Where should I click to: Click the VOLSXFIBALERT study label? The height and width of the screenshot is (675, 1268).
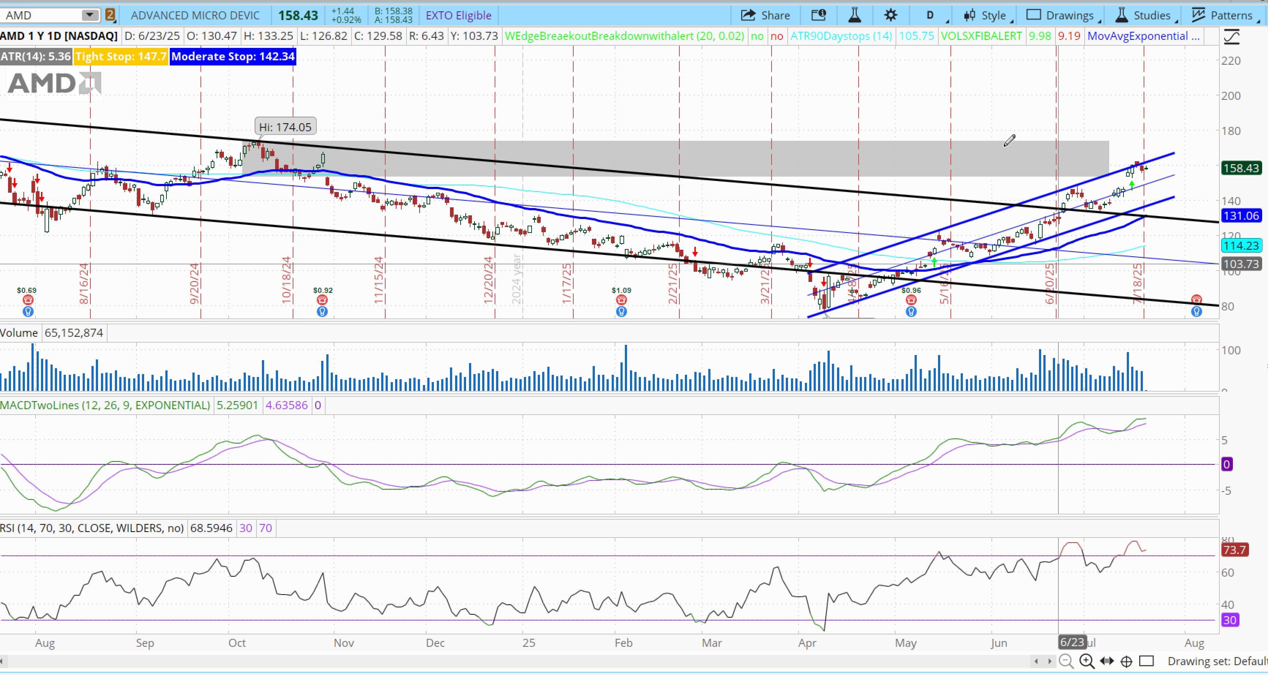coord(982,36)
